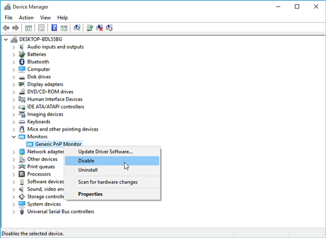Expand the Network adapters node arrow
The height and width of the screenshot is (238, 326).
coord(14,152)
